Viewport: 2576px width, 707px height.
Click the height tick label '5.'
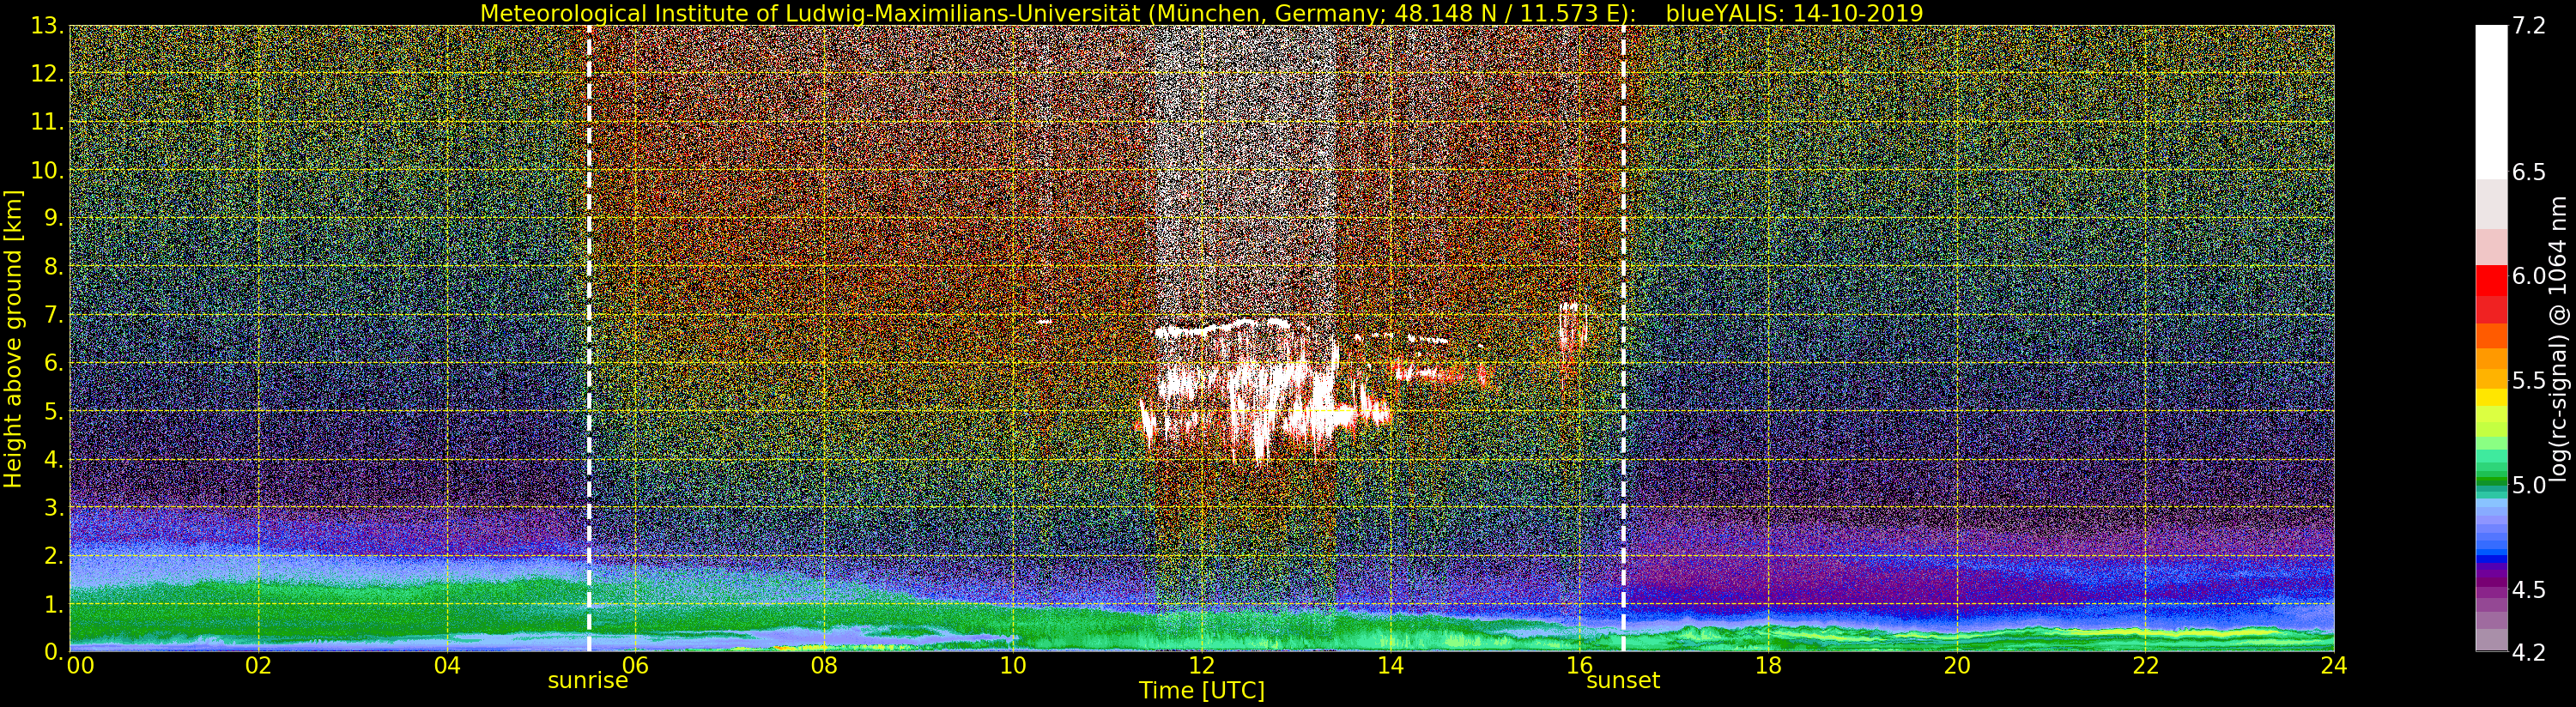click(x=54, y=411)
